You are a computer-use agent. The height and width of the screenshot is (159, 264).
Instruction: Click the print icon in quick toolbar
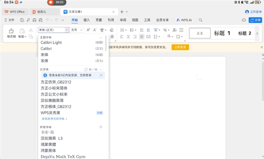(x=34, y=20)
